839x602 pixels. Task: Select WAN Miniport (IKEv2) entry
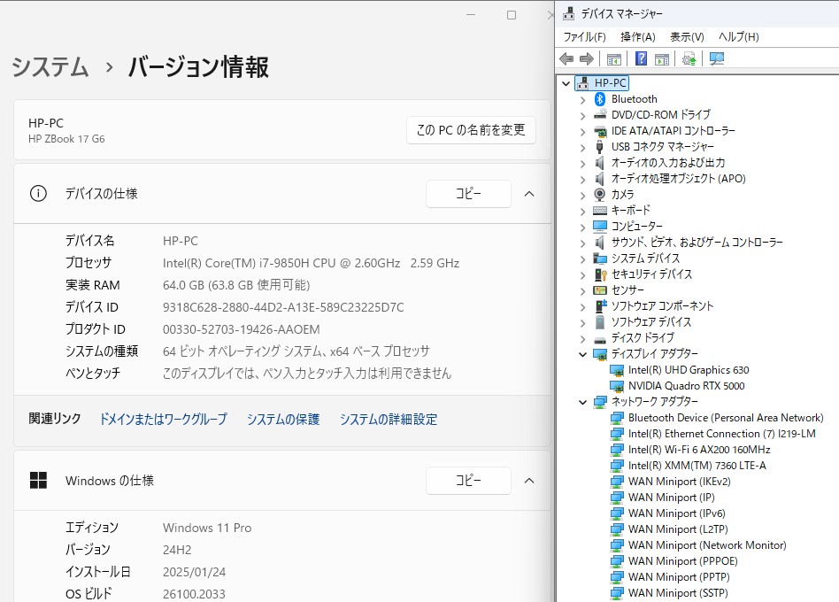pyautogui.click(x=679, y=482)
